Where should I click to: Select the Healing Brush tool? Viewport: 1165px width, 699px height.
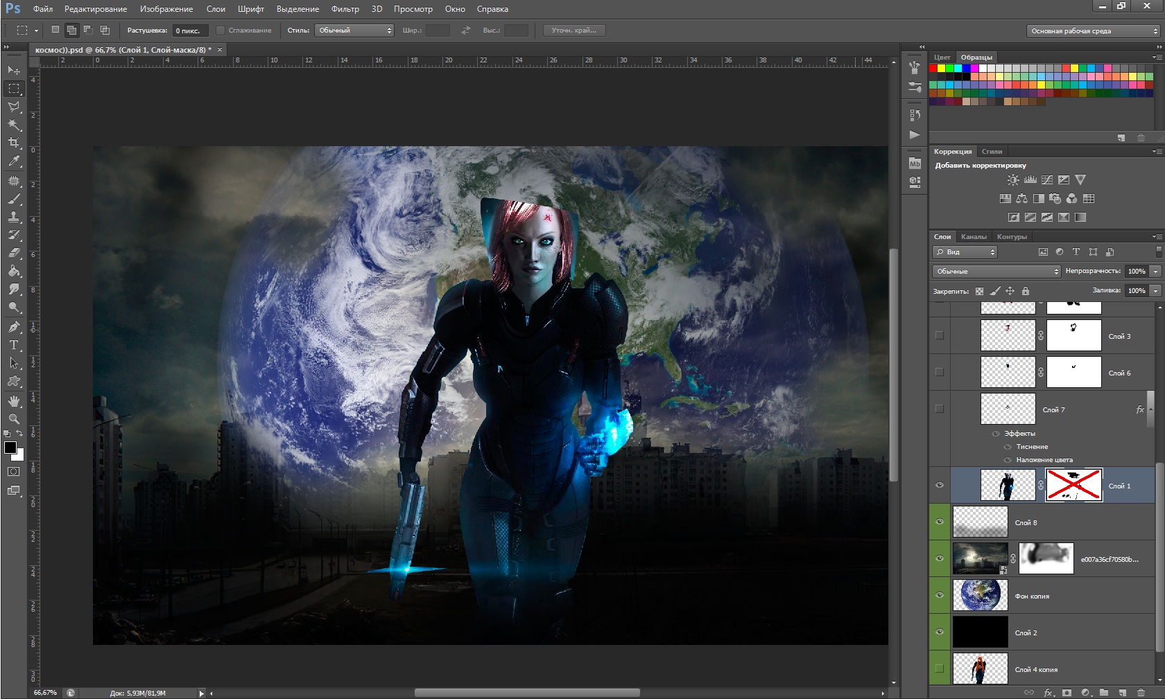[13, 181]
